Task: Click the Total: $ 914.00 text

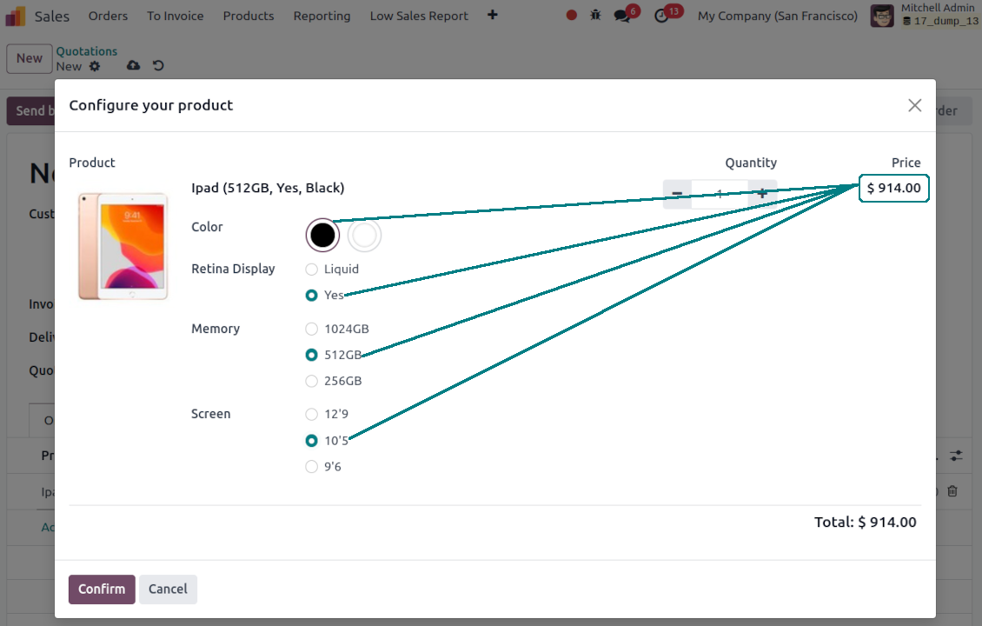Action: point(865,522)
